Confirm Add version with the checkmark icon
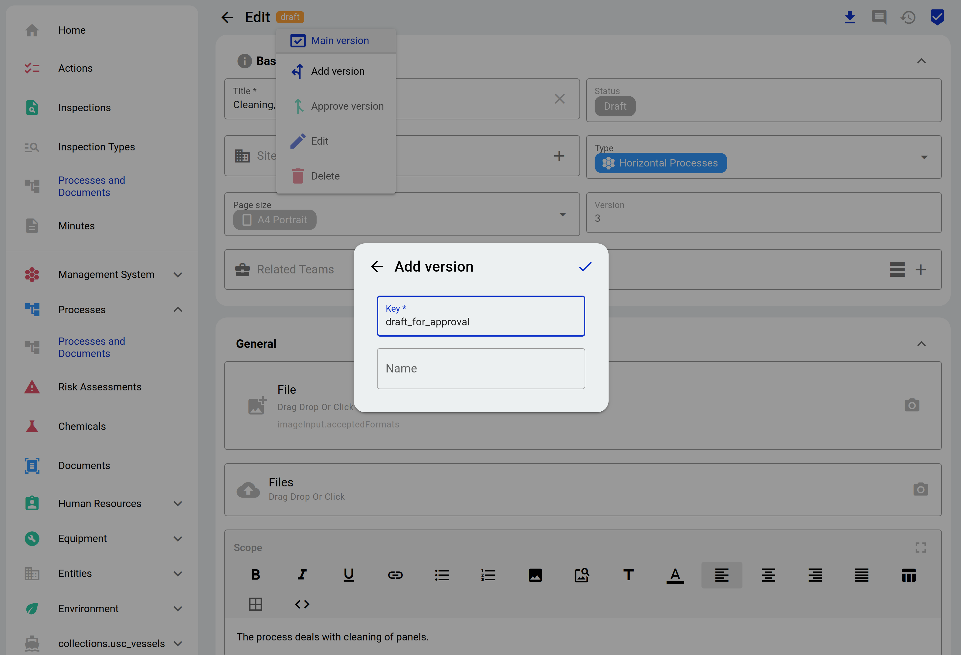 click(x=585, y=267)
